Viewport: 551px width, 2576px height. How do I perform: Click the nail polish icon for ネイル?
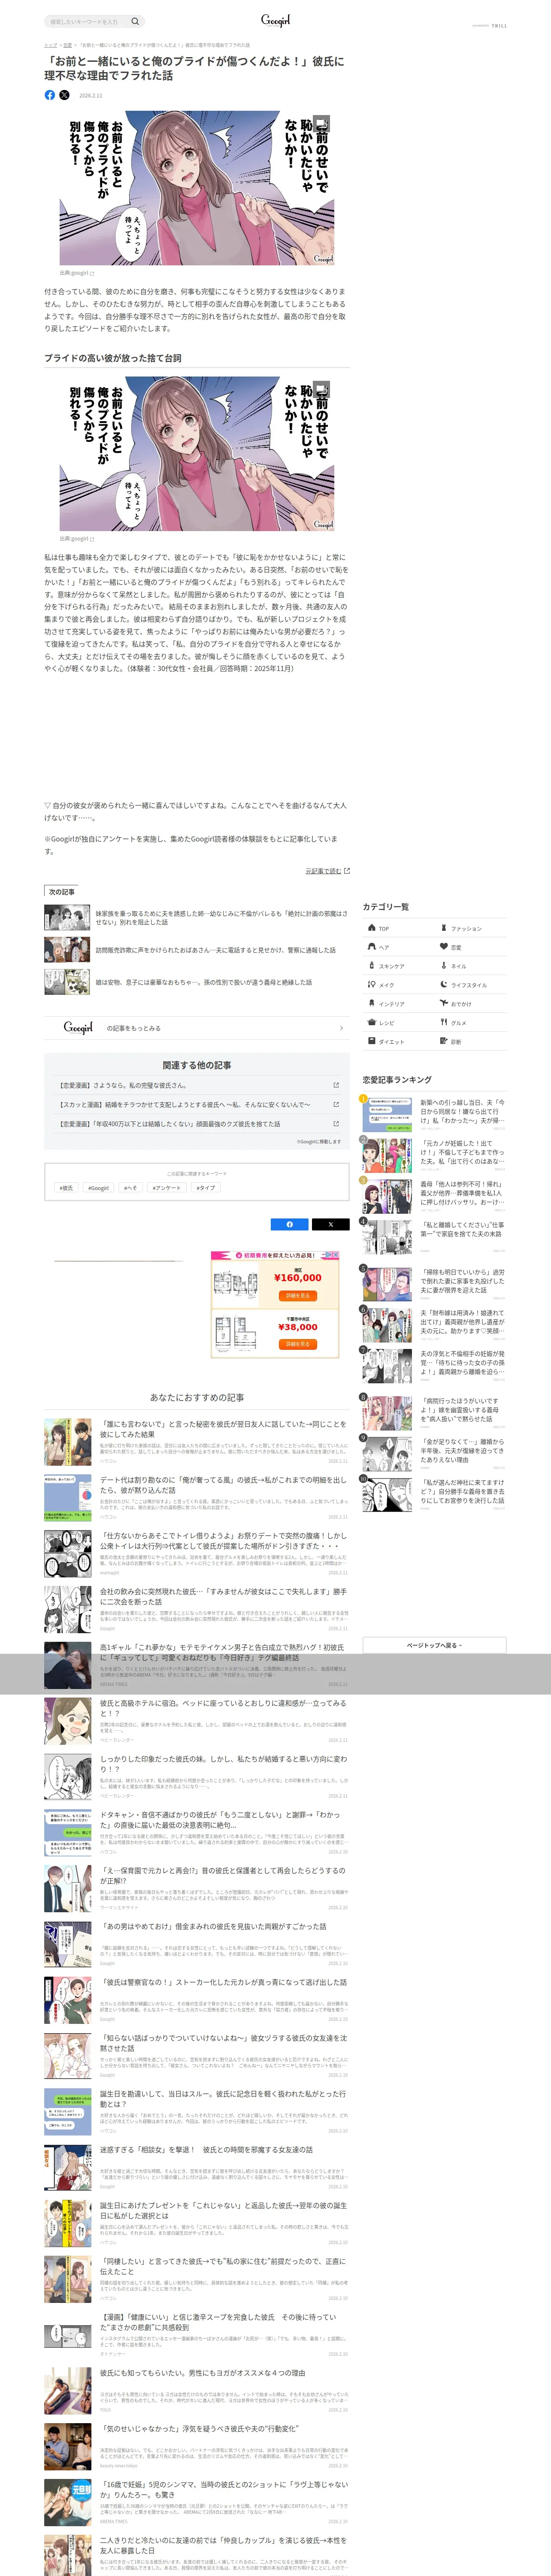point(444,966)
